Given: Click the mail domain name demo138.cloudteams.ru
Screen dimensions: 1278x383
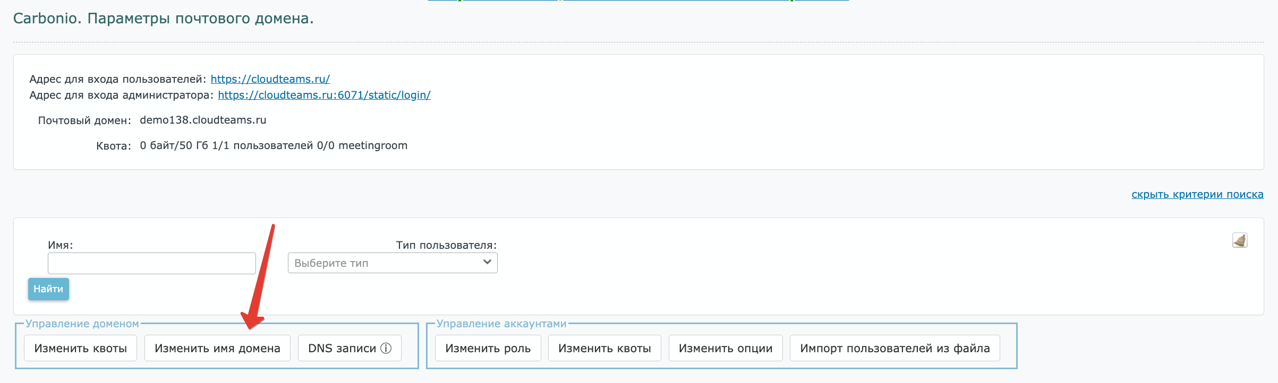Looking at the screenshot, I should (x=203, y=120).
